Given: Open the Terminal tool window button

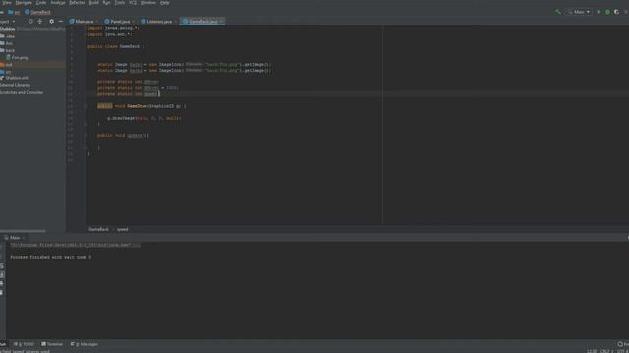Looking at the screenshot, I should pos(52,344).
